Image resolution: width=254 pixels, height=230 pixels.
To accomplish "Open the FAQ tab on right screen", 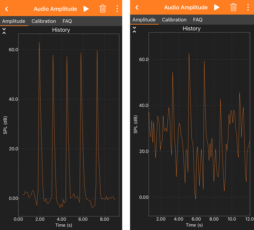I will coord(198,20).
